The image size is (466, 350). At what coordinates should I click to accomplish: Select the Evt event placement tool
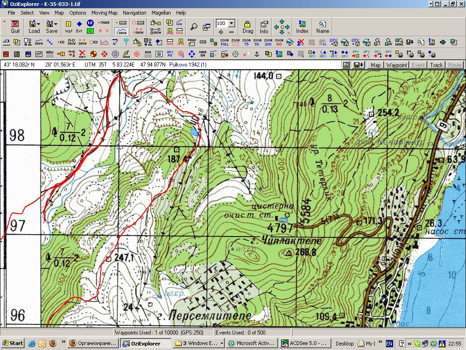click(x=79, y=26)
